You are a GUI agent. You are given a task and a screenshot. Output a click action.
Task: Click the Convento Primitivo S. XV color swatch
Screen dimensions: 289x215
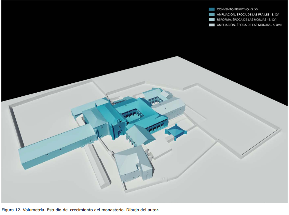pos(211,9)
